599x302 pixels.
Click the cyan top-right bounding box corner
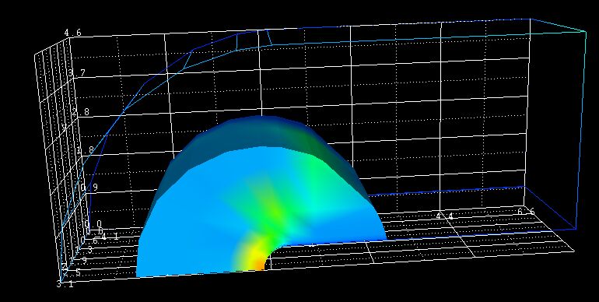(585, 31)
